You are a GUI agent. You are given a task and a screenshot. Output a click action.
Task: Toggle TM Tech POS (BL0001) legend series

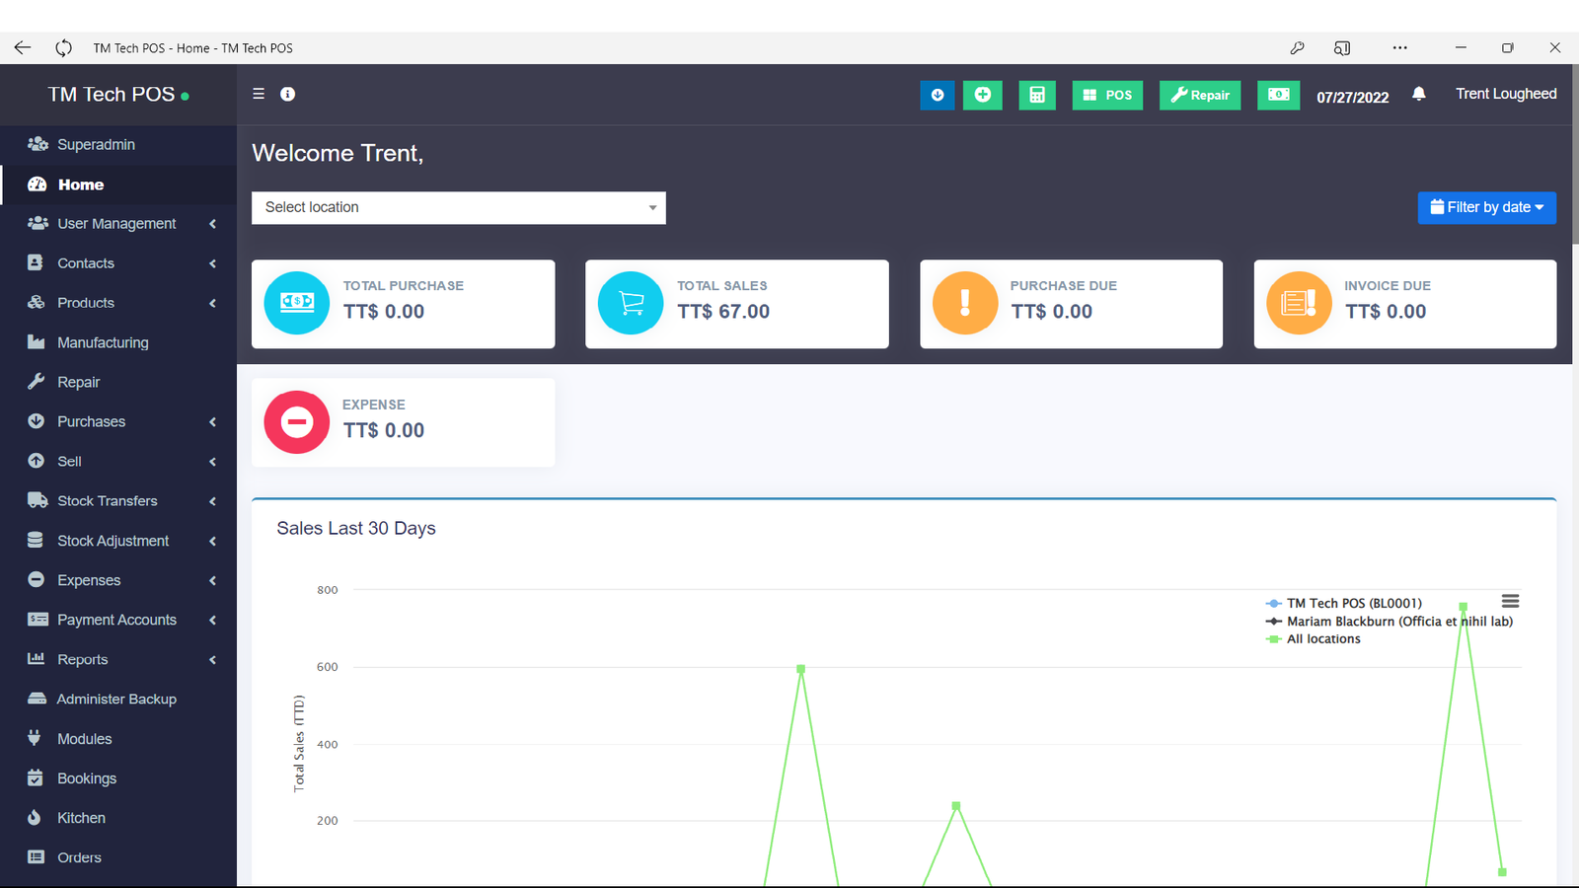tap(1353, 603)
